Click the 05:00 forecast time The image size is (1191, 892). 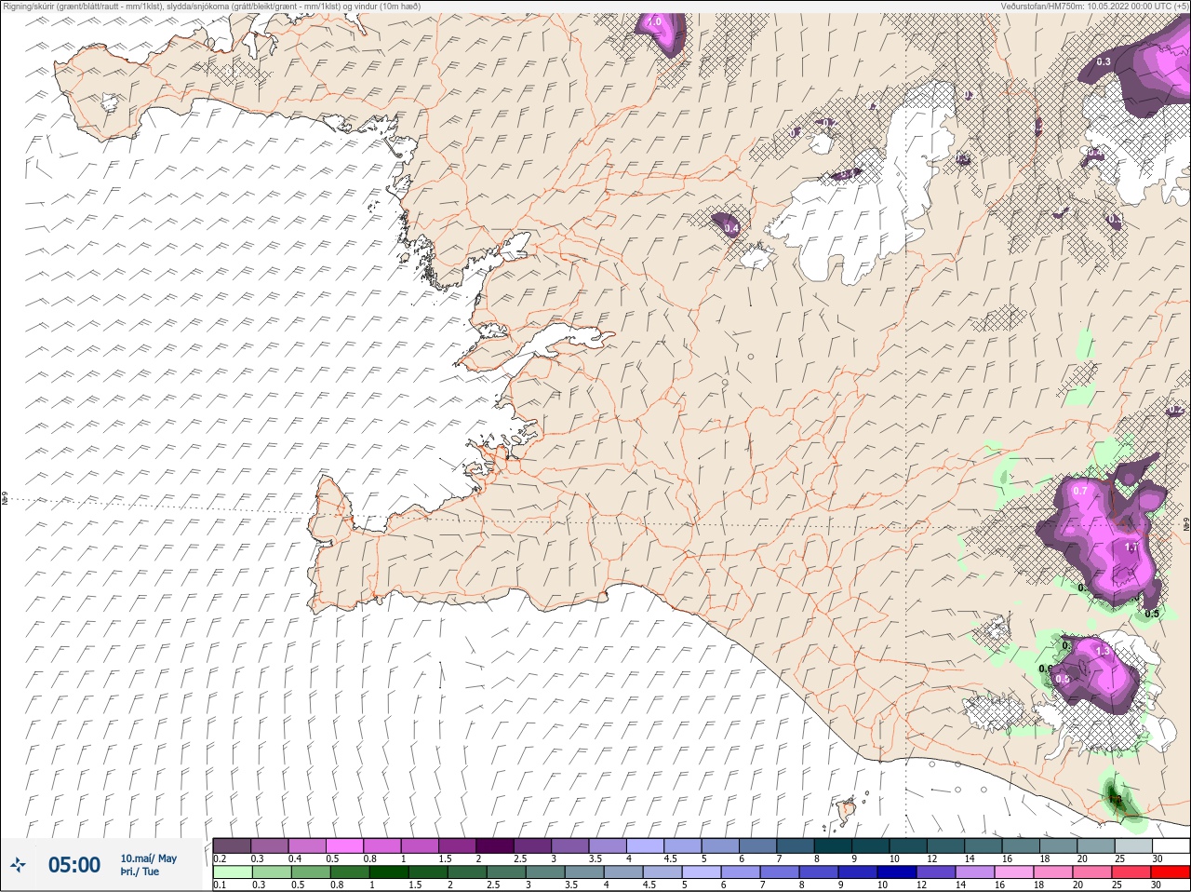(74, 865)
